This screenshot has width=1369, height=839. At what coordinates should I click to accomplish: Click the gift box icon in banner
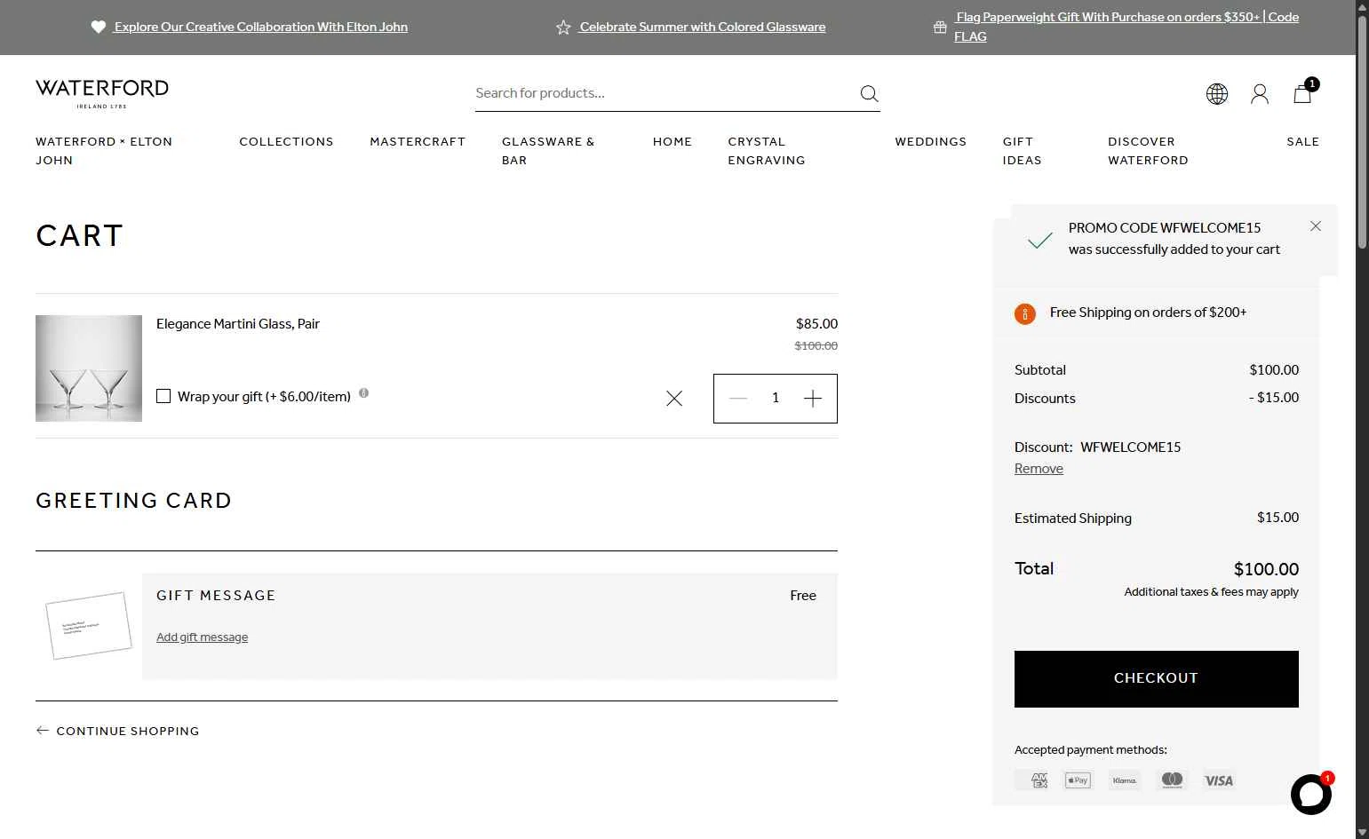coord(940,27)
